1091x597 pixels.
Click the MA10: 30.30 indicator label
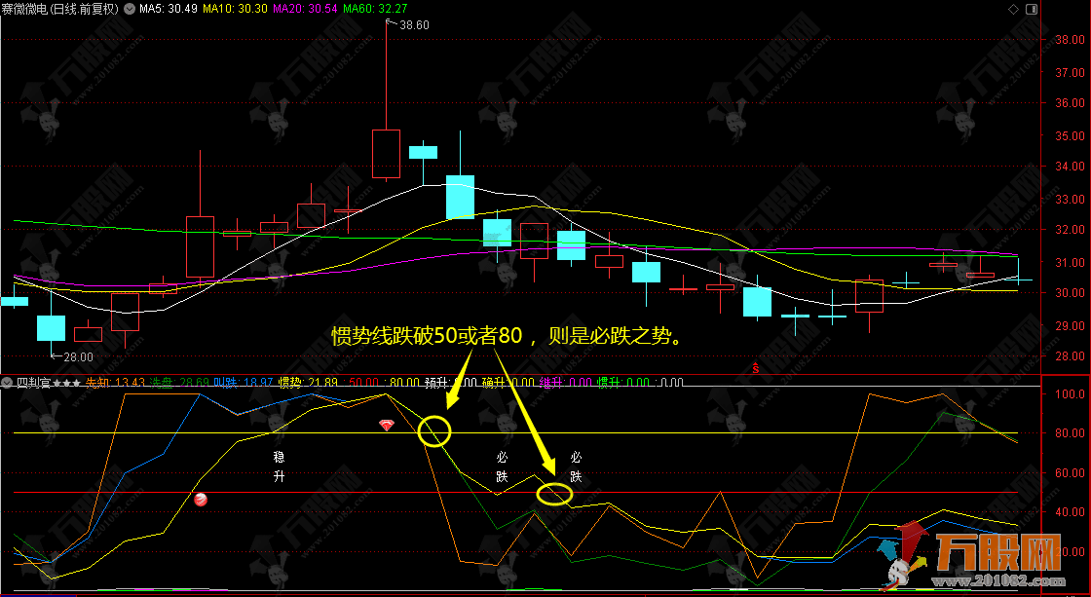pyautogui.click(x=235, y=9)
